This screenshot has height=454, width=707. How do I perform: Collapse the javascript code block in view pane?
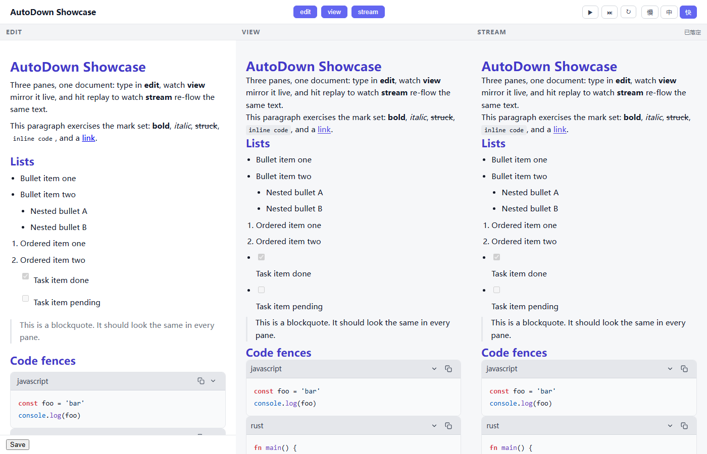[x=434, y=369]
